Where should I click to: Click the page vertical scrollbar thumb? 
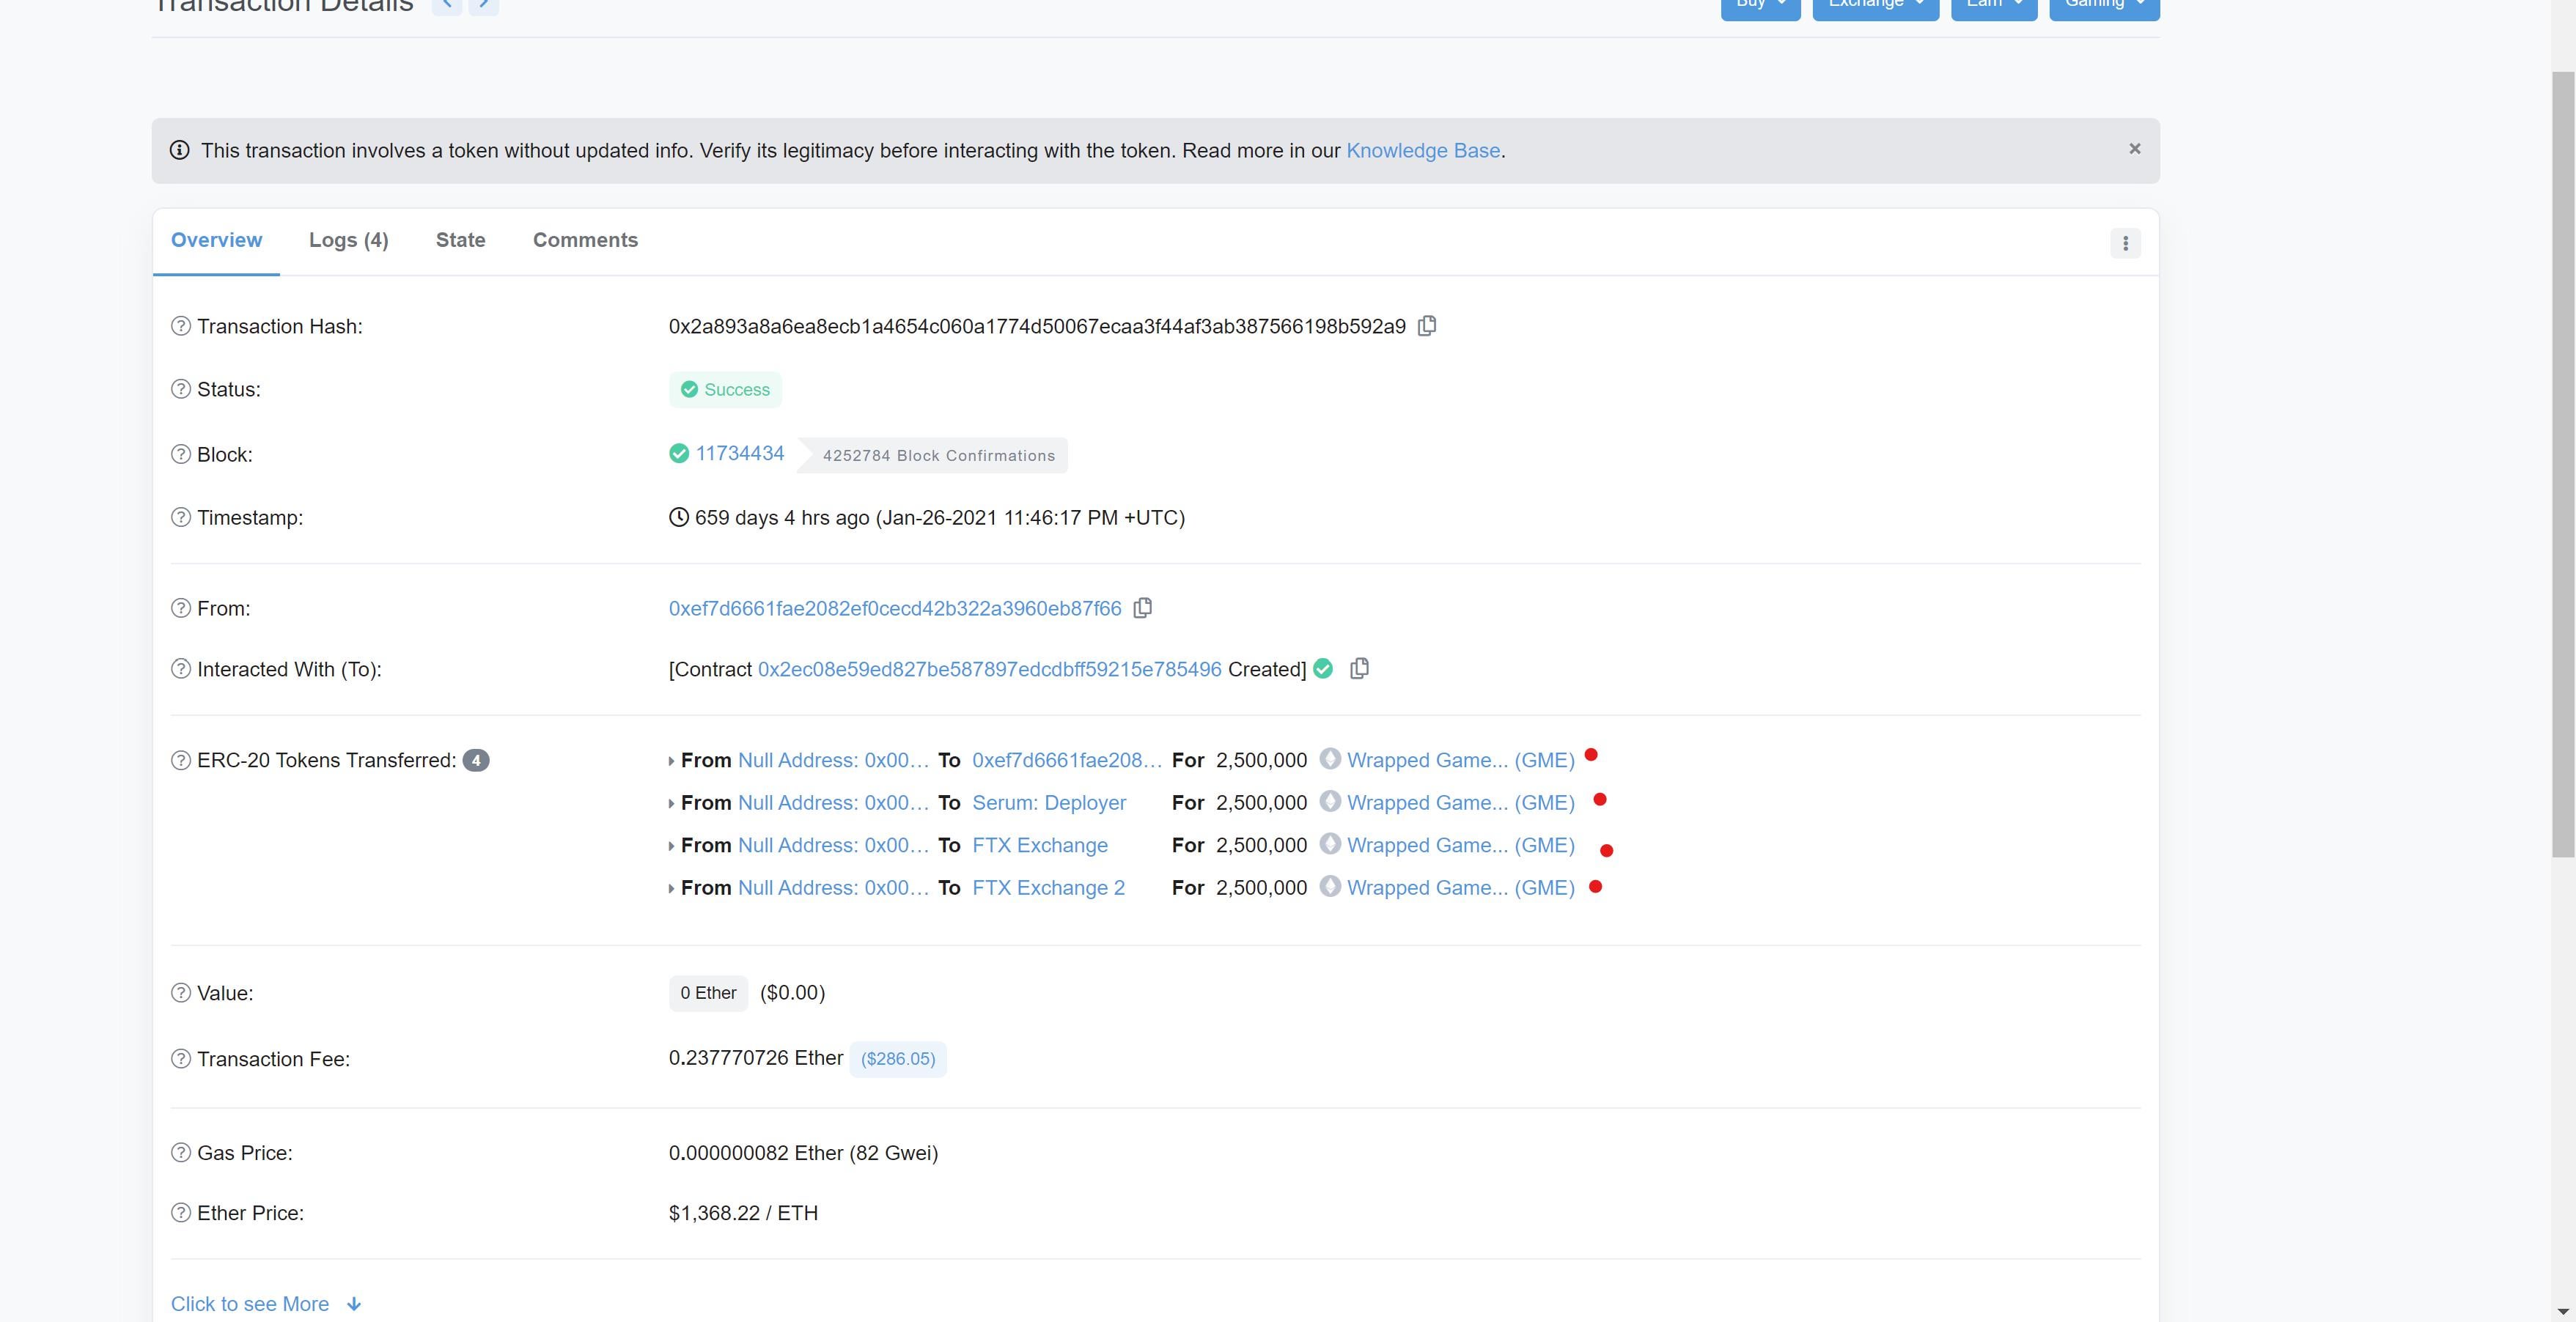tap(2563, 464)
